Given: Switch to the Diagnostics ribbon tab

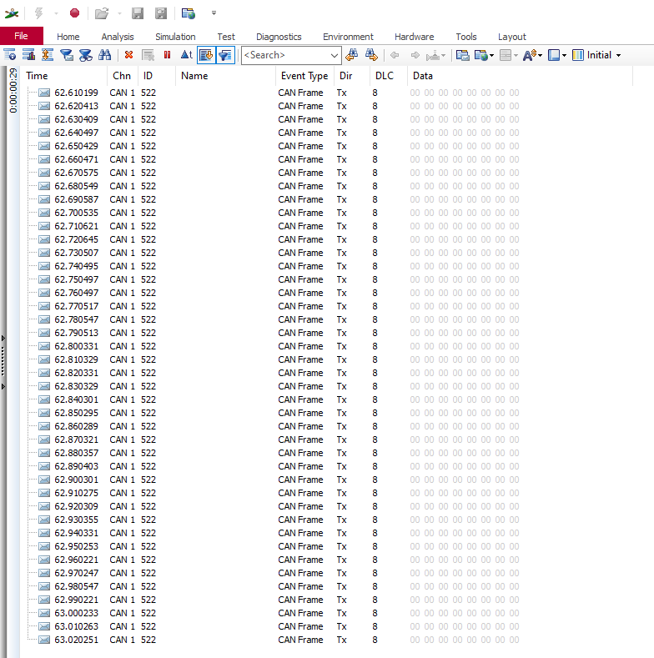Looking at the screenshot, I should [279, 37].
